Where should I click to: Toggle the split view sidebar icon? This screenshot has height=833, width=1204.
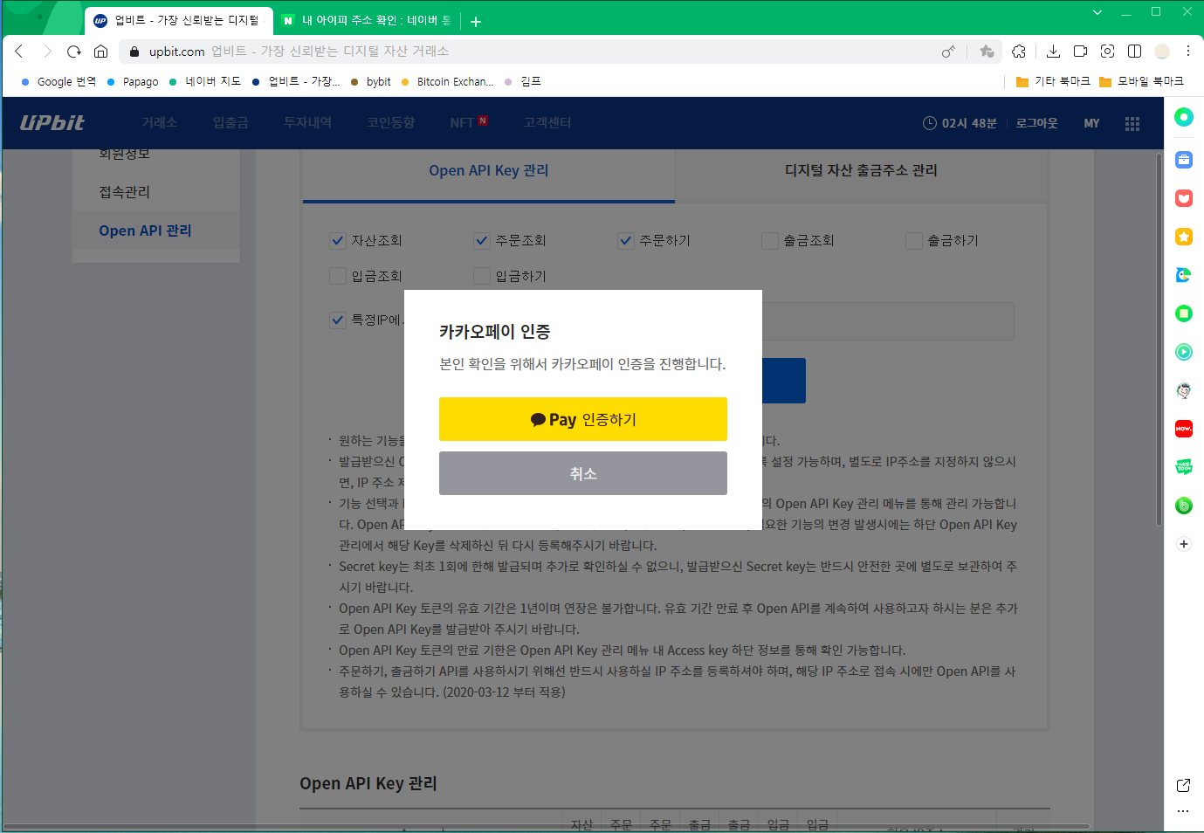1134,52
